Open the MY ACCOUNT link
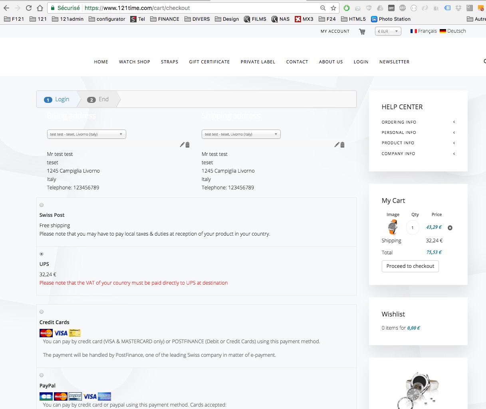This screenshot has height=409, width=486. [335, 31]
